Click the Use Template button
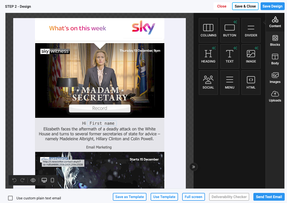287x203 pixels. coord(164,197)
